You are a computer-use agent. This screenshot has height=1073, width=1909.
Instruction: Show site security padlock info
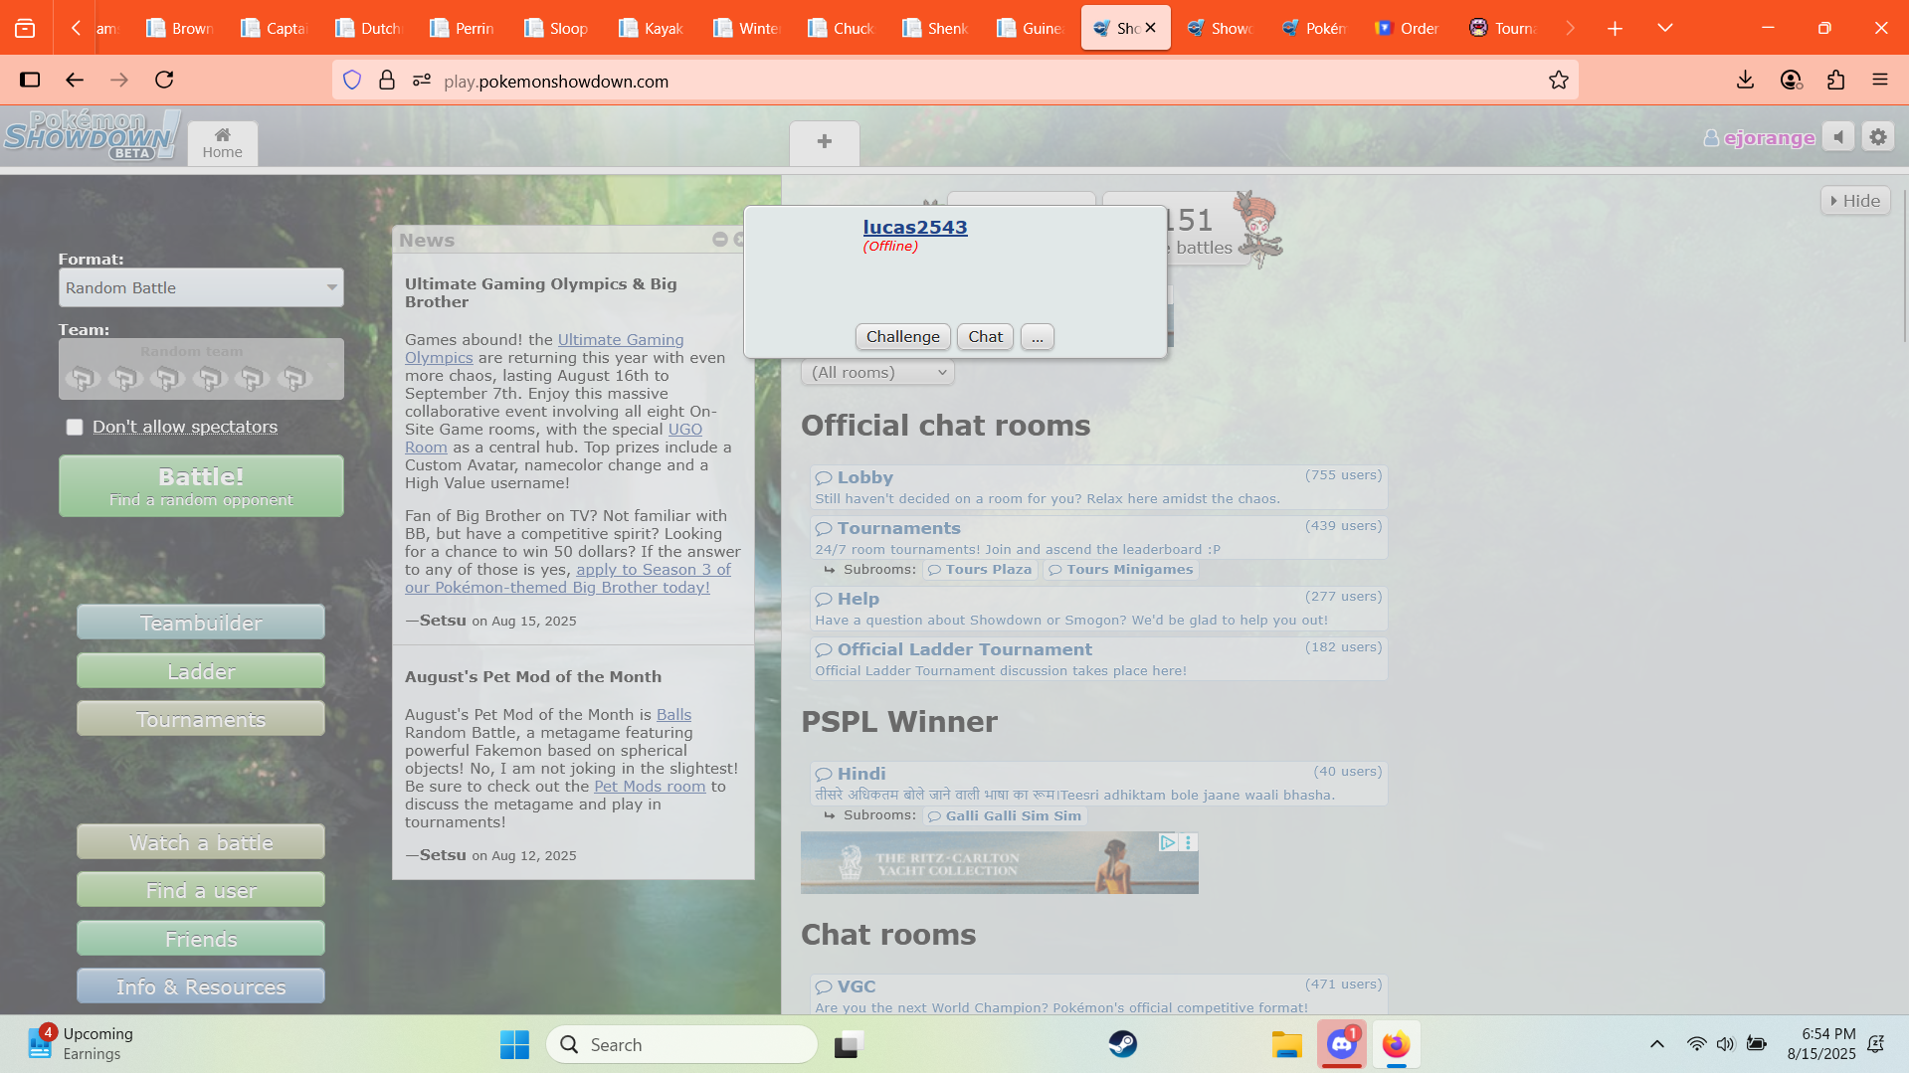coord(387,81)
